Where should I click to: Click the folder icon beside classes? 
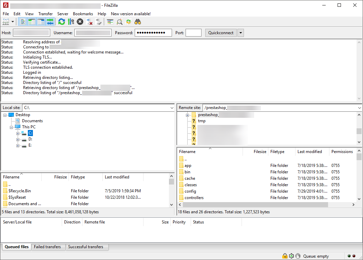[181, 185]
